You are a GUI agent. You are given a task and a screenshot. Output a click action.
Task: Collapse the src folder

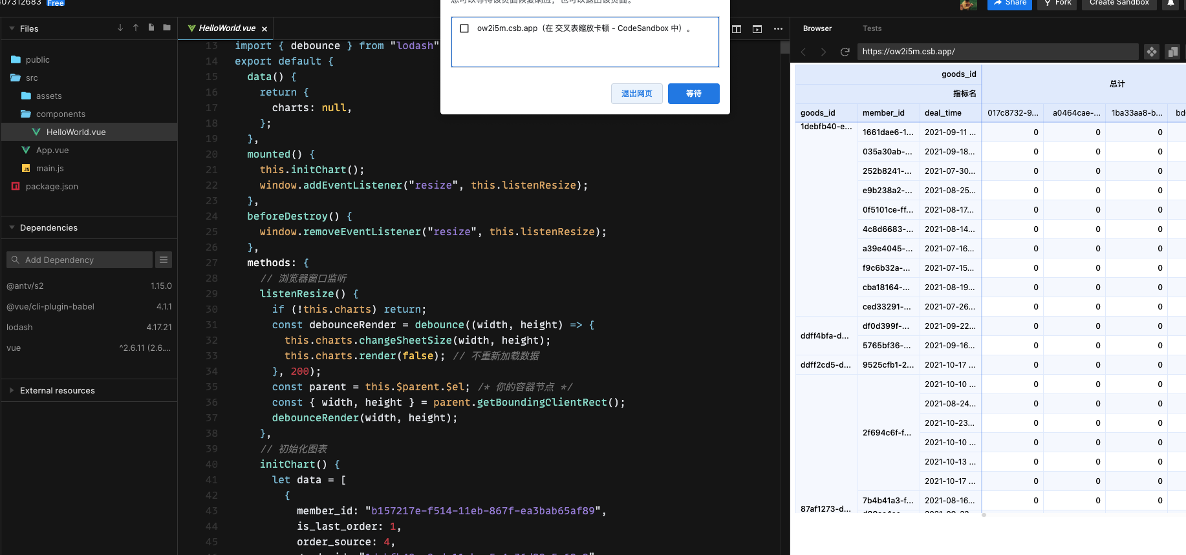pos(89,78)
